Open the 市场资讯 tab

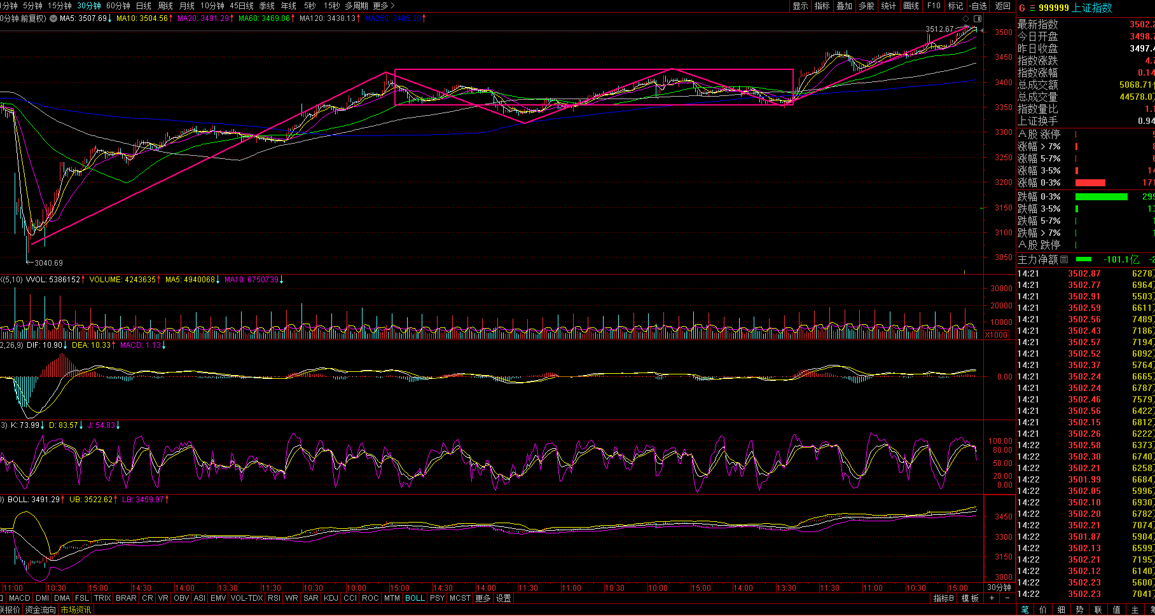(x=76, y=610)
